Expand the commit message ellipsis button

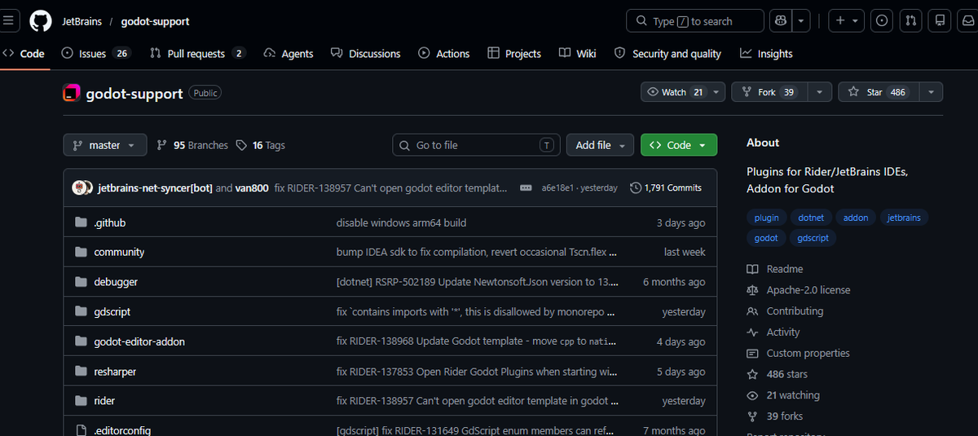[526, 187]
